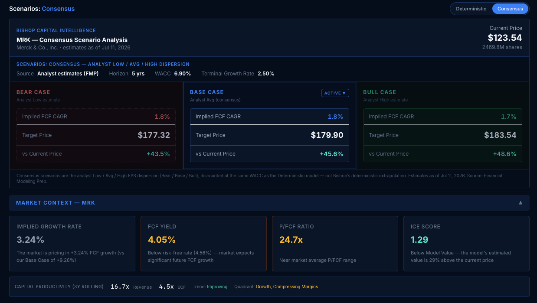The image size is (537, 303).
Task: Click the Bear Case Implied FCF CAGR 1.8%
Action: pyautogui.click(x=162, y=117)
